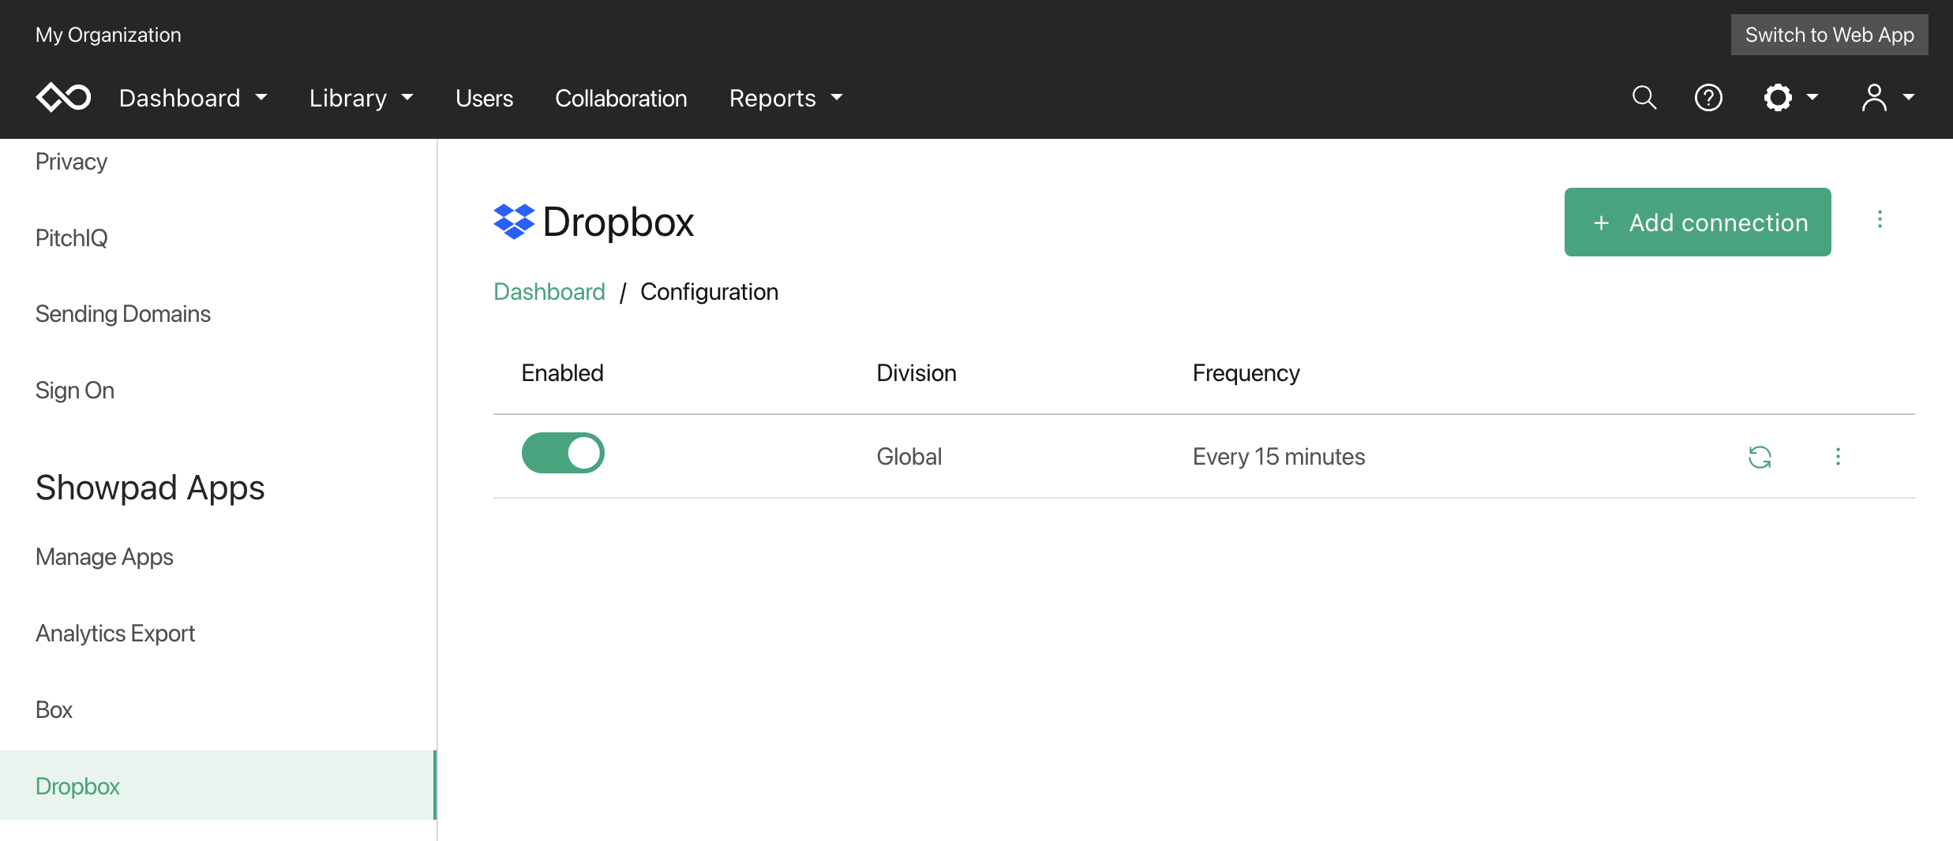Click the Showpad infinity logo
The width and height of the screenshot is (1953, 841).
coord(64,98)
